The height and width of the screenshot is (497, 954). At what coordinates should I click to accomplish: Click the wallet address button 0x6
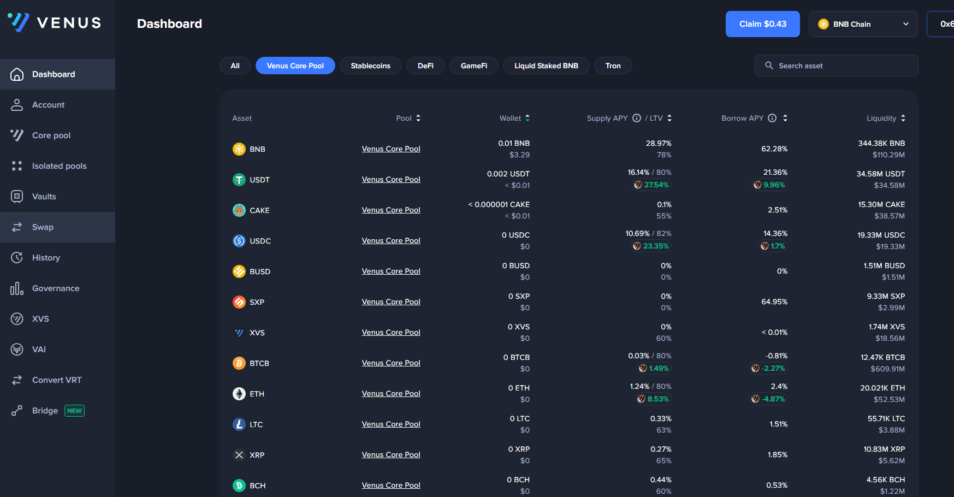[940, 24]
